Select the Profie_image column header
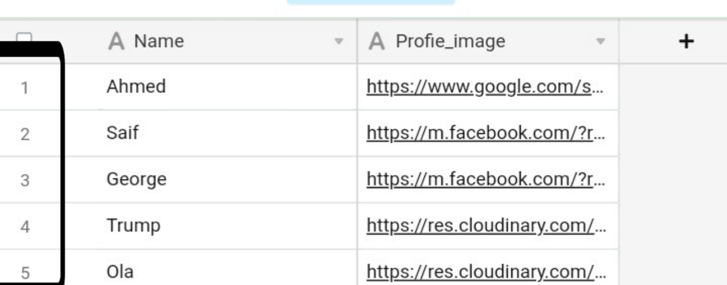Viewport: 727px width, 285px height. click(488, 41)
